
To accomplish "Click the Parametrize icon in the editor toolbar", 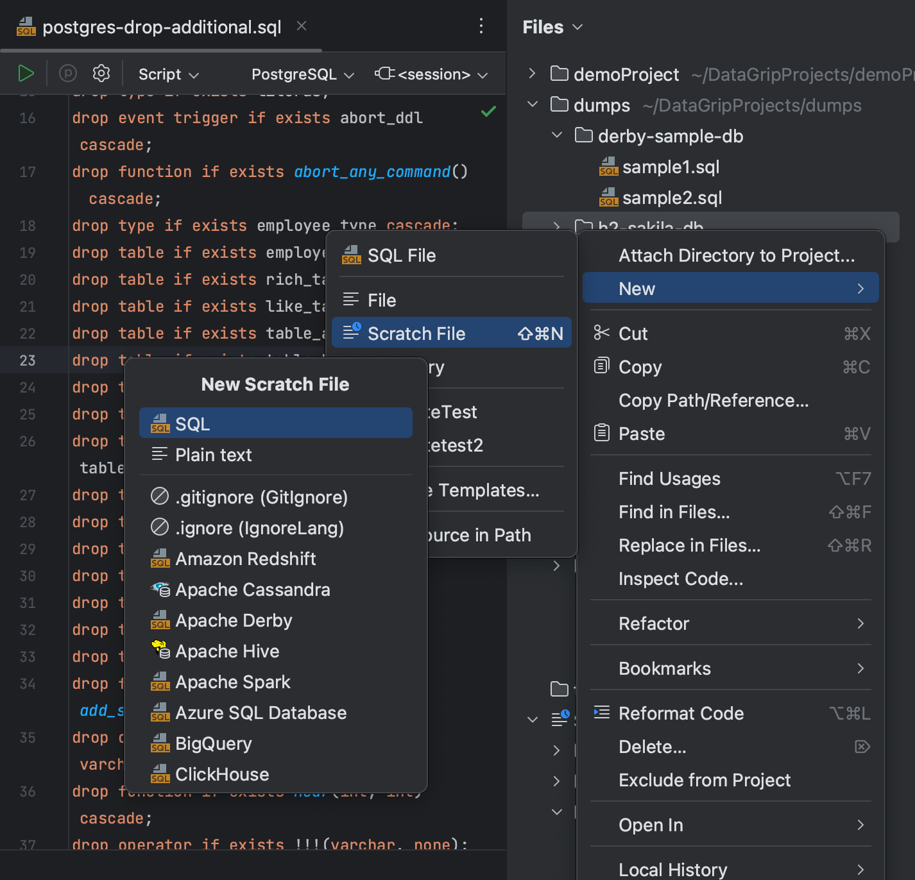I will click(x=67, y=73).
